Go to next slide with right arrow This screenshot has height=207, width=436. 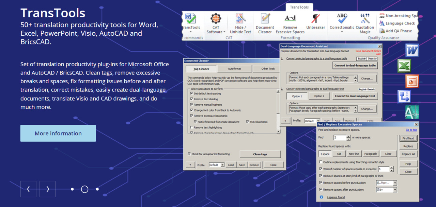coord(48,189)
